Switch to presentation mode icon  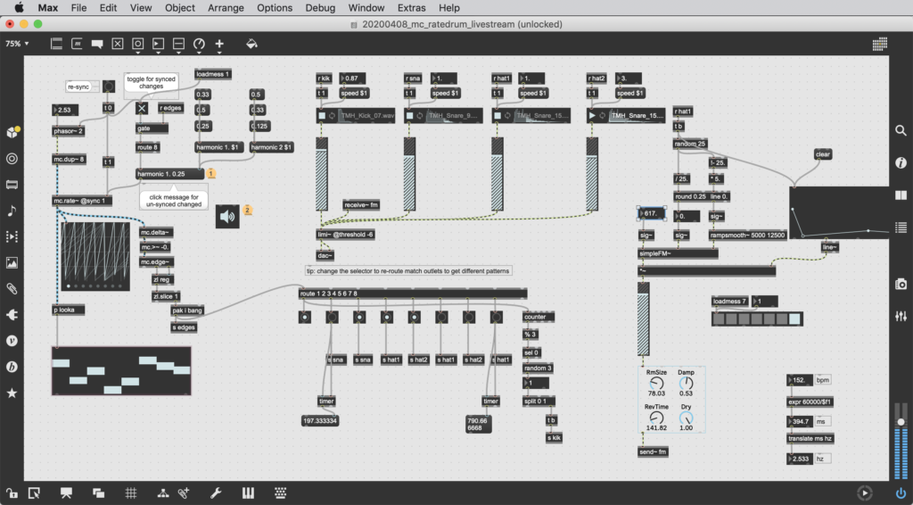66,493
